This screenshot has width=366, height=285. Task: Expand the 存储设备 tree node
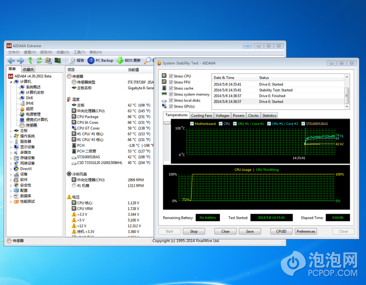click(11, 158)
